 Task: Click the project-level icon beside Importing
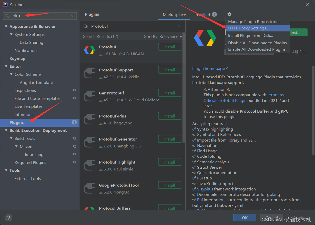(x=75, y=154)
